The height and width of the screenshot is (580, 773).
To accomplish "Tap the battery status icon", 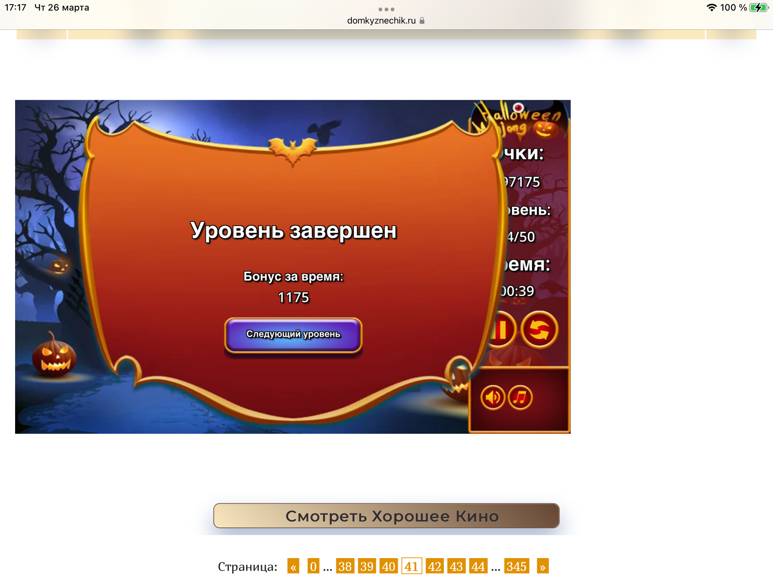I will [758, 8].
